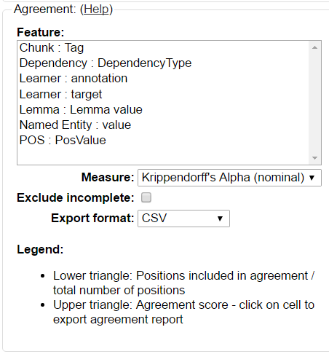Toggle the Exclude incomplete checkbox
This screenshot has height=354, width=329.
pyautogui.click(x=146, y=197)
